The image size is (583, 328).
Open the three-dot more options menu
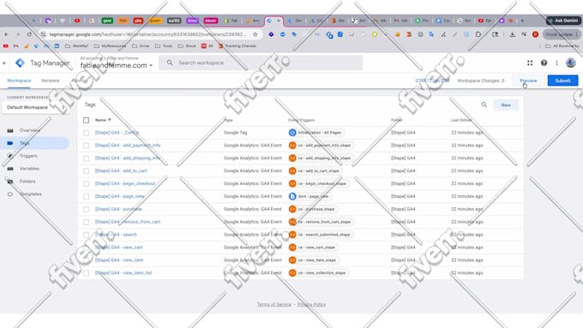pos(556,63)
